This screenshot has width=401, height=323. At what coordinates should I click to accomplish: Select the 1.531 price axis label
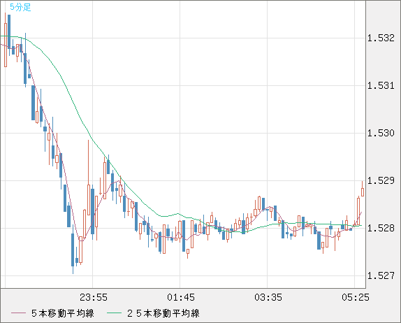coord(381,85)
